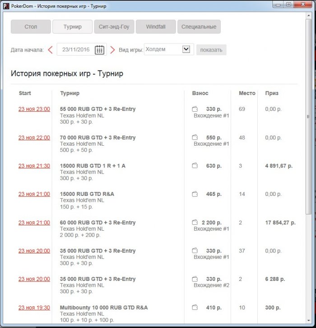Open the 23 ноя 23:00 tournament link
The image size is (316, 328).
tap(34, 109)
